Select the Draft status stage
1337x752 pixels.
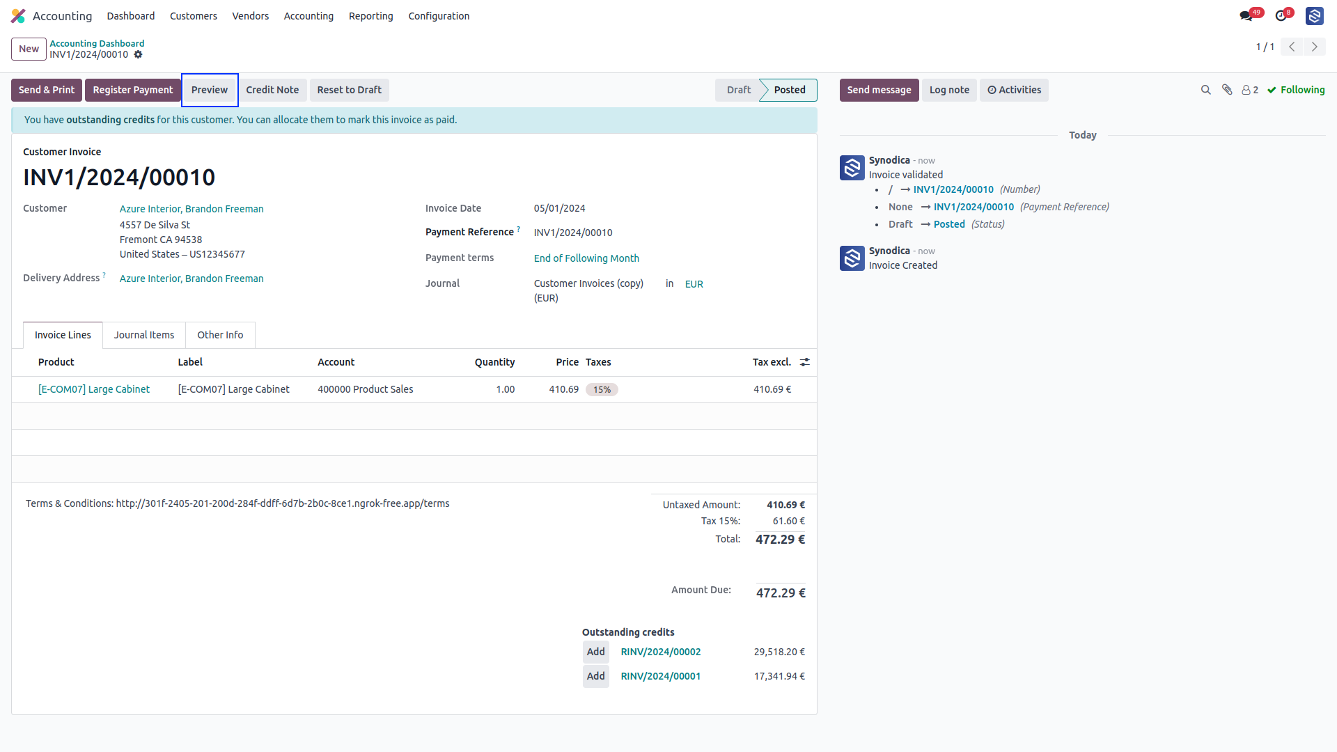point(738,90)
